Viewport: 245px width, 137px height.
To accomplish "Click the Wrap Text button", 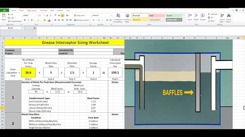I will click(79, 16).
